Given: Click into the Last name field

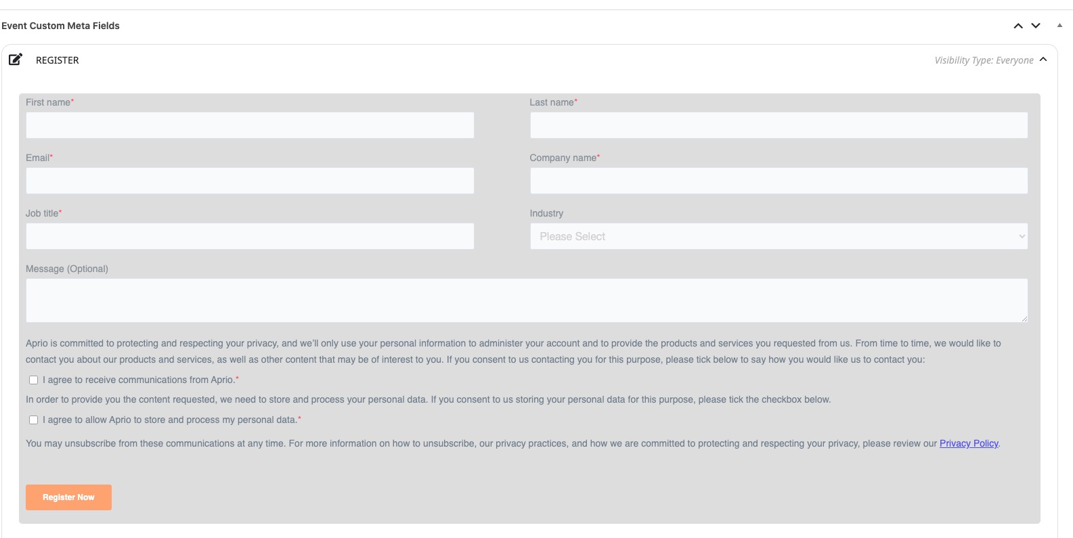Looking at the screenshot, I should (779, 125).
